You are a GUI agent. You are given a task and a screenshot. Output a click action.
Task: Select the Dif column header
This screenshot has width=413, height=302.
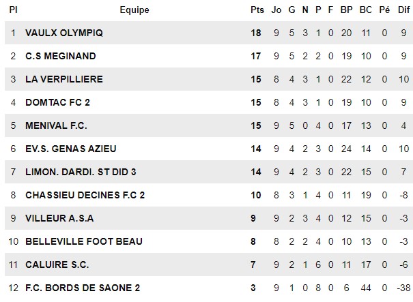[x=403, y=10]
